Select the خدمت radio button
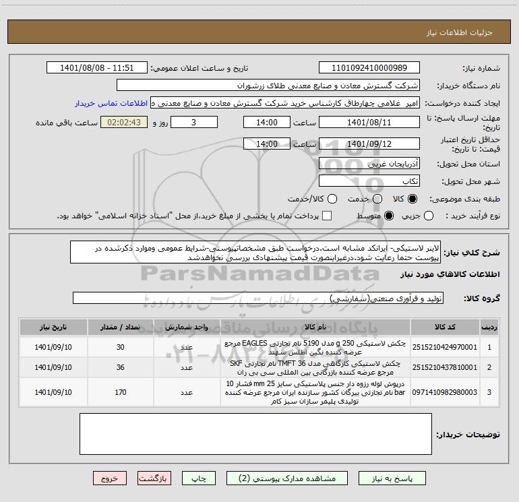This screenshot has height=502, width=519. click(377, 199)
